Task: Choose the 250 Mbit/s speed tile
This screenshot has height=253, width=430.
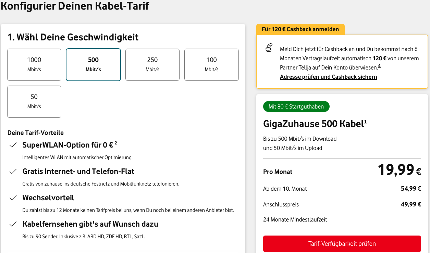Action: (152, 64)
